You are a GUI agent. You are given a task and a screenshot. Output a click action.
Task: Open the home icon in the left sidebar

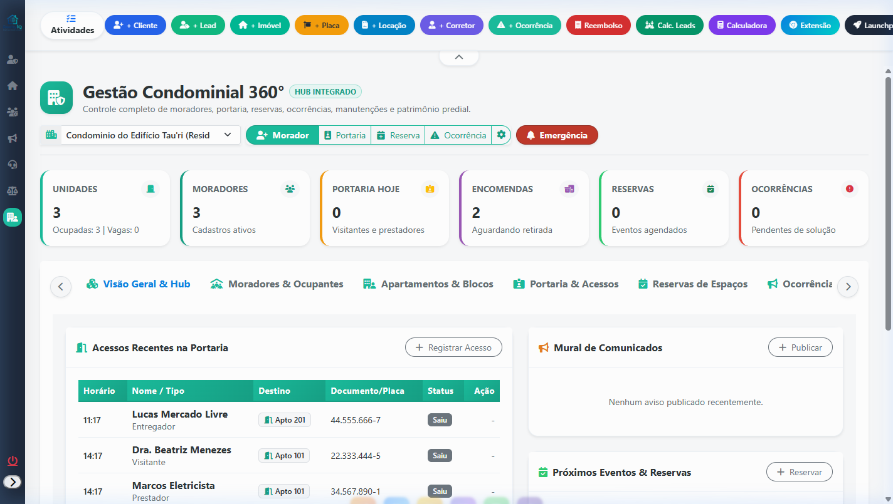pyautogui.click(x=13, y=86)
